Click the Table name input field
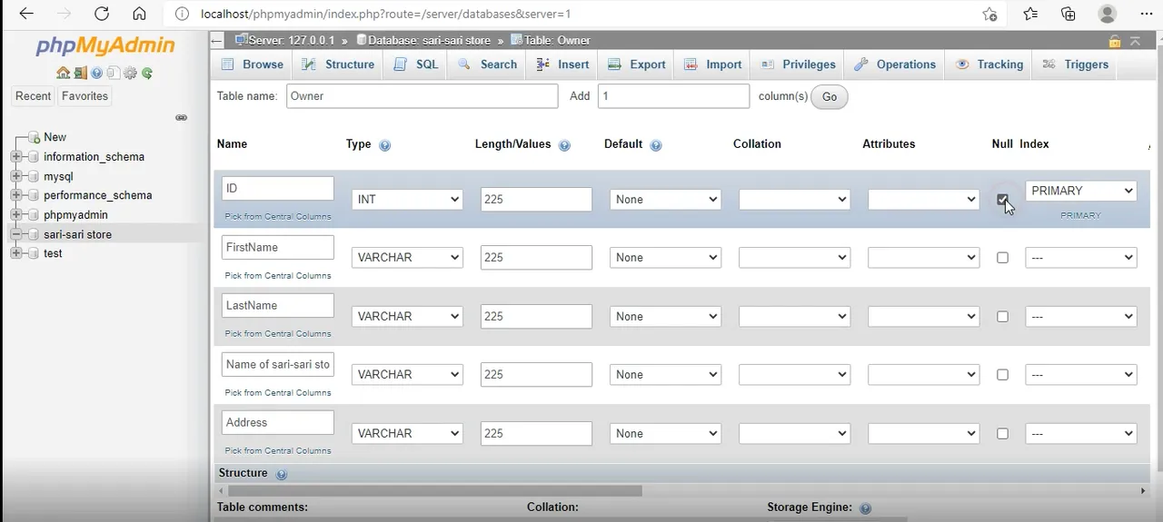Viewport: 1163px width, 522px height. click(422, 96)
